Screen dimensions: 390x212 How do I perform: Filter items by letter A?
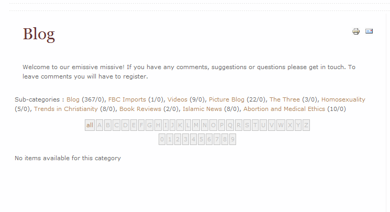pos(99,125)
